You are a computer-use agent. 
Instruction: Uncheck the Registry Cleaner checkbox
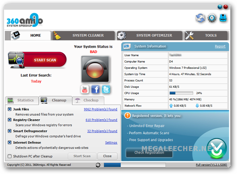9,120
